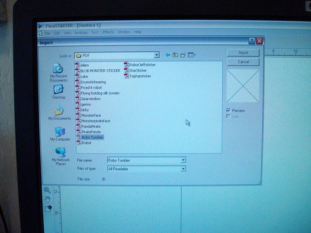Viewport: 311px width, 233px height.
Task: Click the preview thumbnail box
Action: click(x=243, y=86)
